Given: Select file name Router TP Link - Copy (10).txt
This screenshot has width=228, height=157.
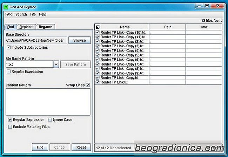Looking at the screenshot, I should tap(123, 32).
